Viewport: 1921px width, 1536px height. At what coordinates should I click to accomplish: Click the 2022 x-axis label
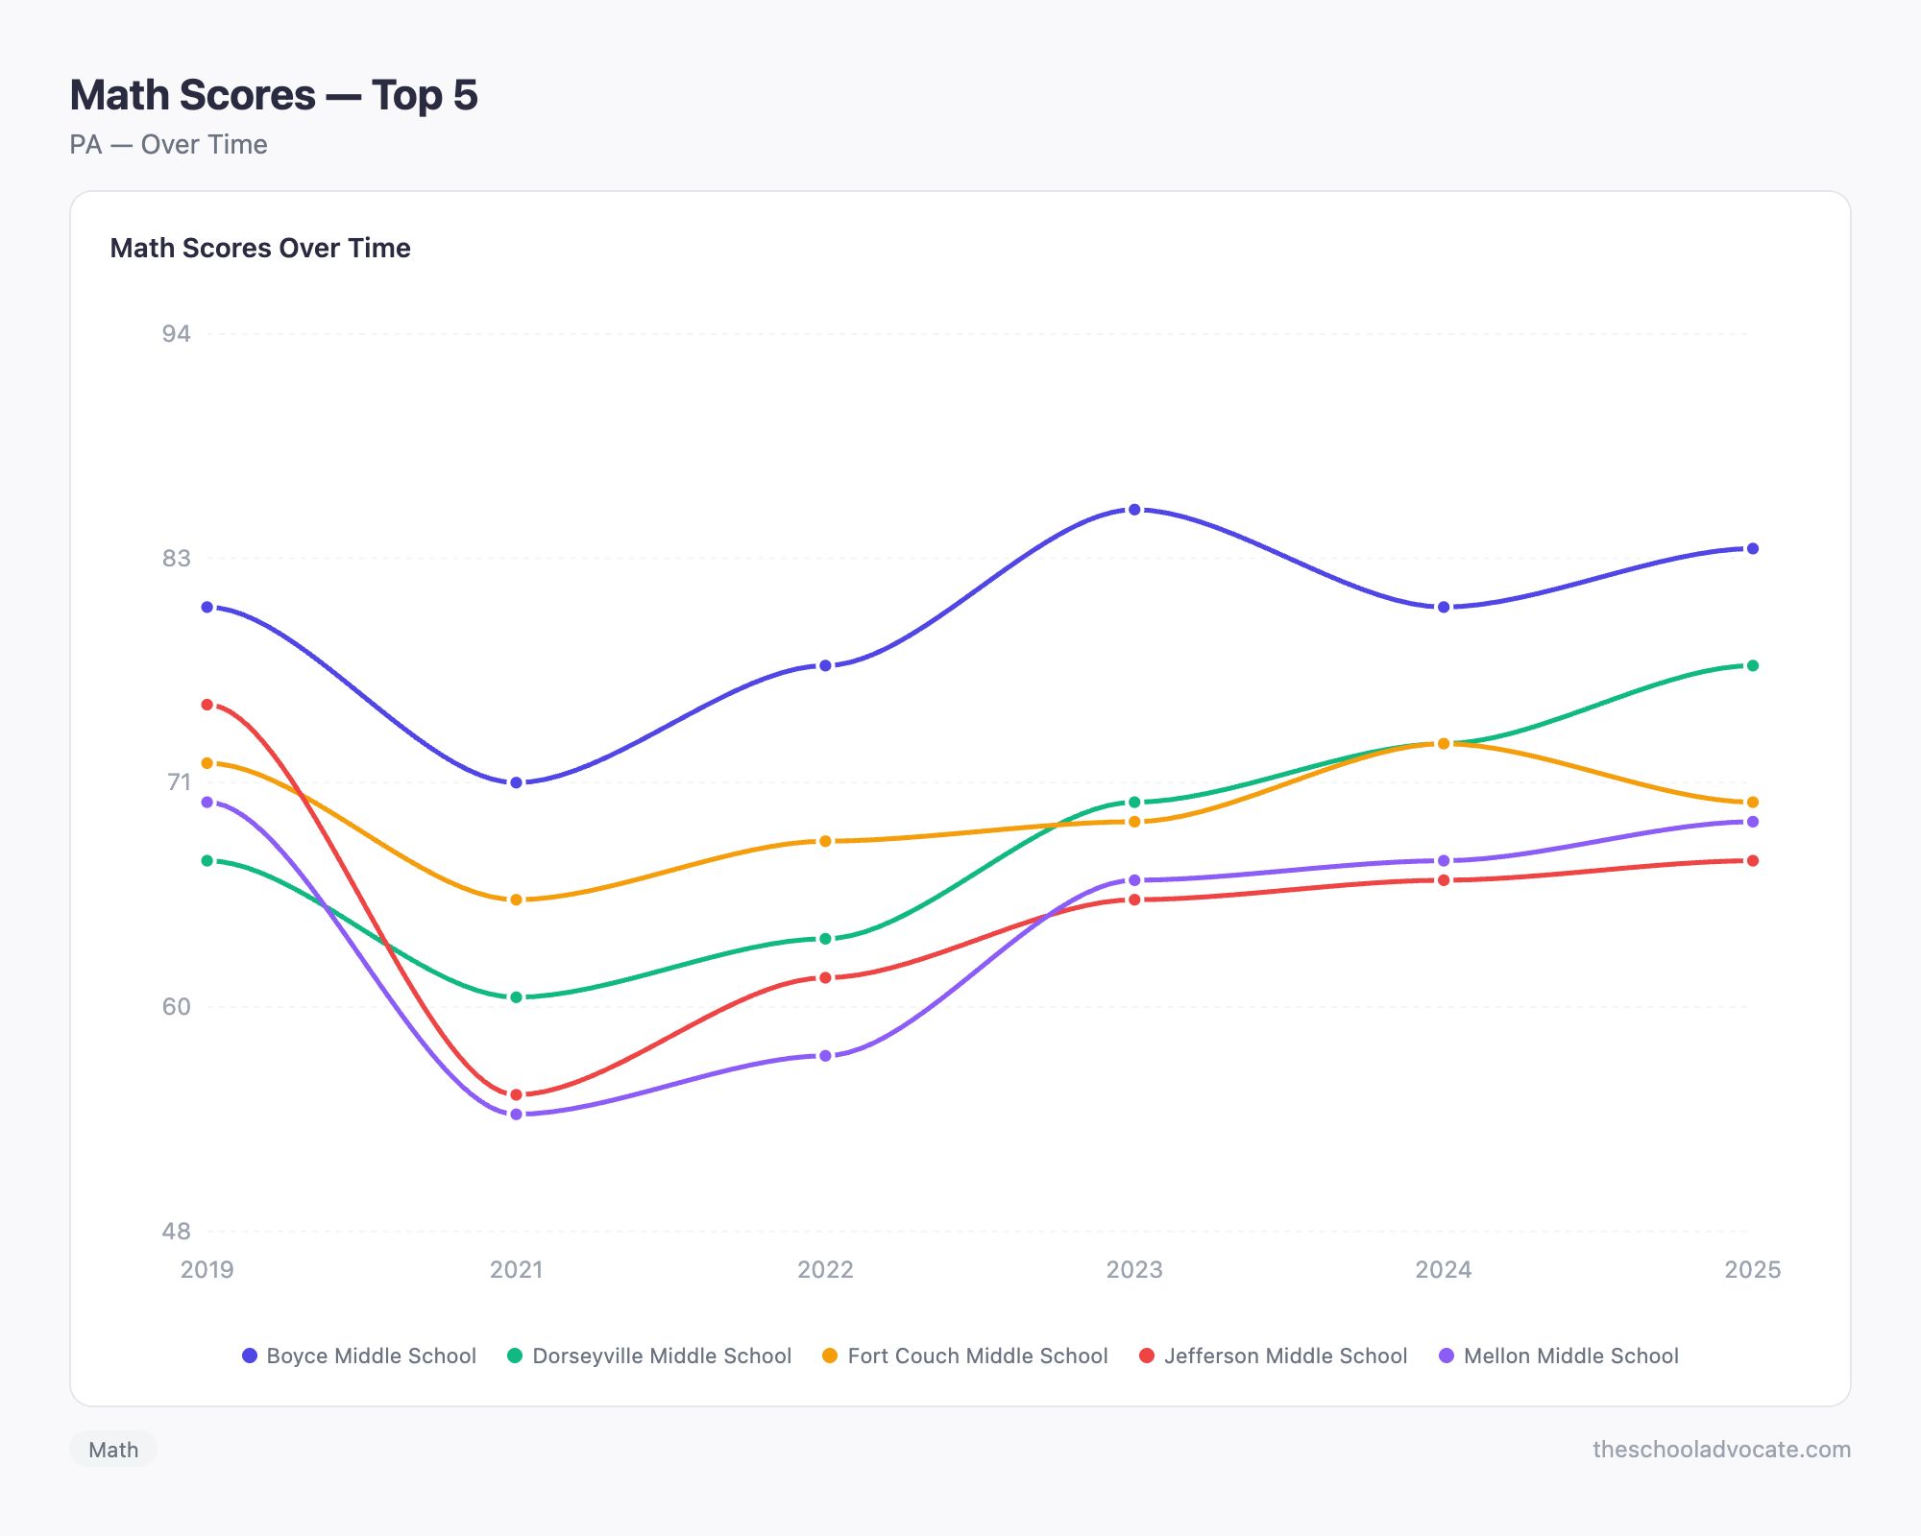(x=825, y=1270)
